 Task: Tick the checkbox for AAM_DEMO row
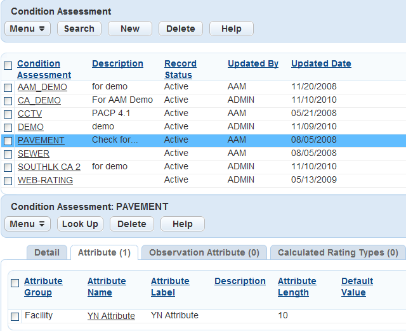click(8, 88)
